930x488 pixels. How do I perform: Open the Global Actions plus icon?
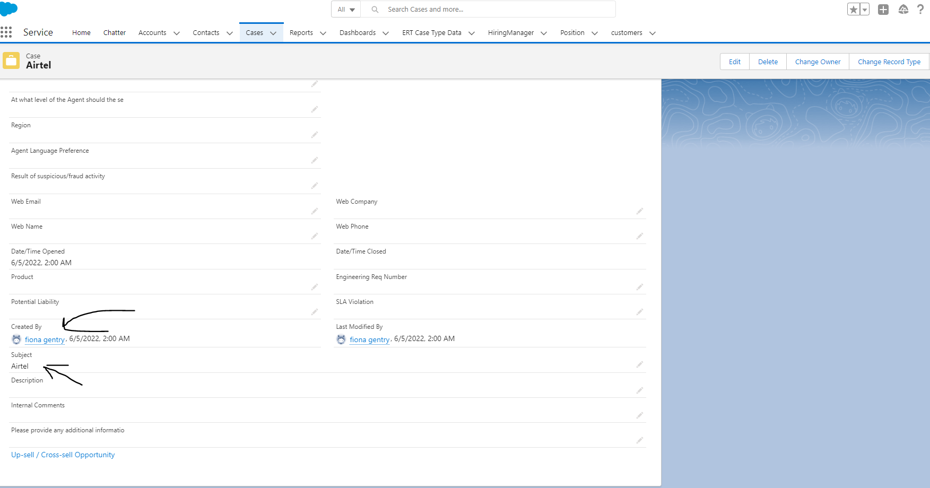(x=883, y=10)
